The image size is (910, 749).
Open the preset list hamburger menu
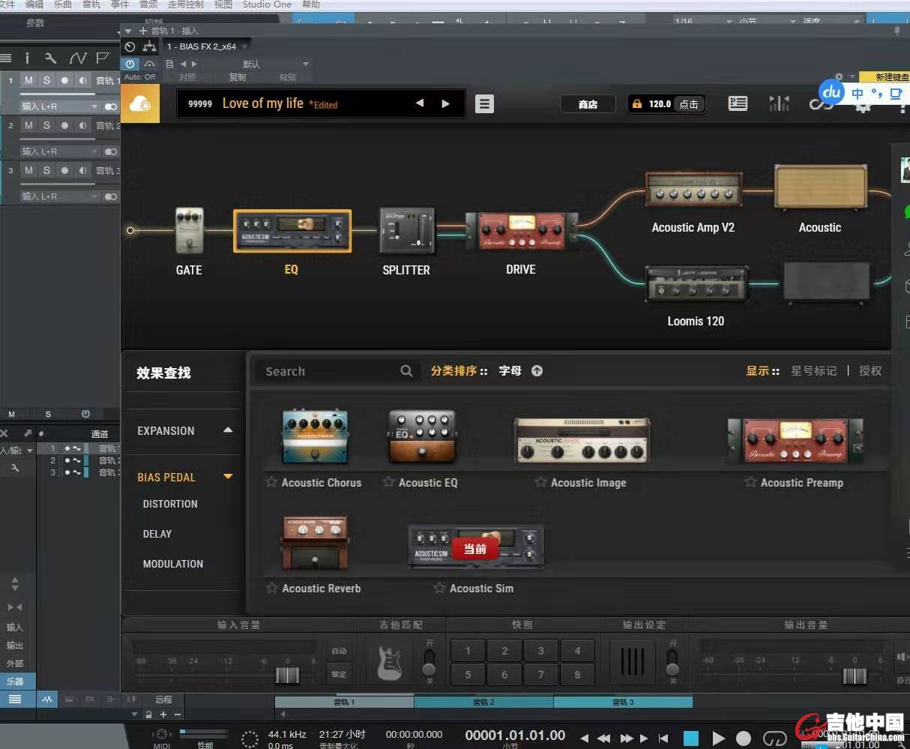click(484, 104)
